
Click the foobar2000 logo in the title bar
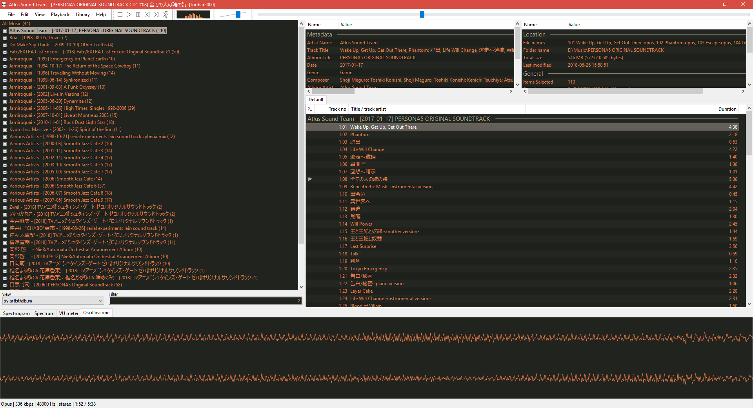point(4,4)
